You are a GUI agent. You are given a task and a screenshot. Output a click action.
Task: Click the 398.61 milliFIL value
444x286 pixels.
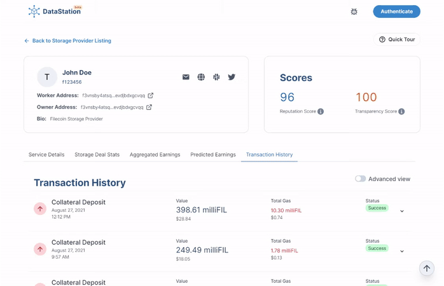click(202, 210)
